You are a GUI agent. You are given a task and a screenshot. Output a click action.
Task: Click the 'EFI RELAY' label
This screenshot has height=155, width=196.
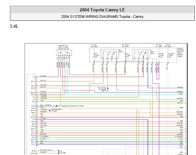click(121, 51)
